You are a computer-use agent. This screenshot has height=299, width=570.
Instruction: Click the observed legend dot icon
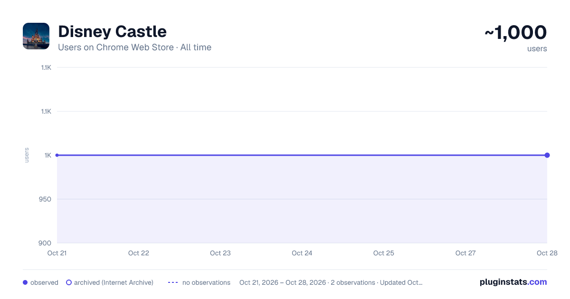25,282
